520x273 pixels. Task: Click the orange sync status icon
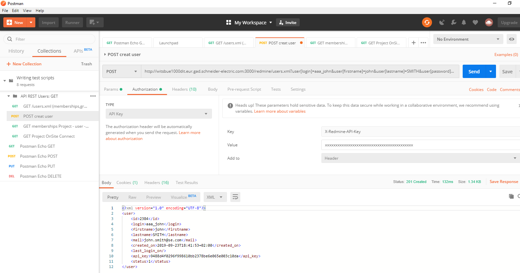427,22
